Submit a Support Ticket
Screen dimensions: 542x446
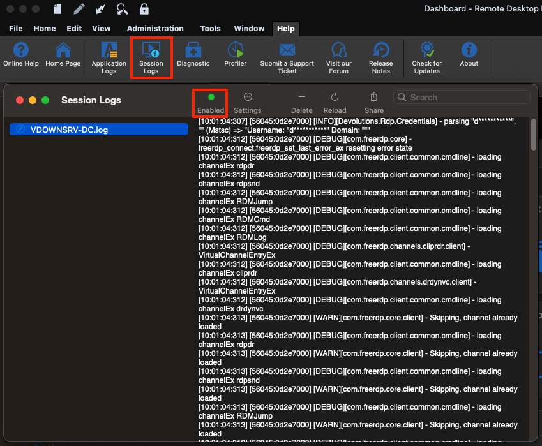pos(287,58)
